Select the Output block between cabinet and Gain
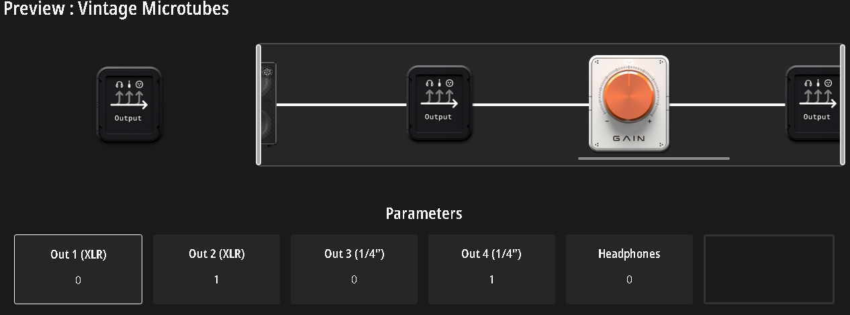 coord(439,104)
